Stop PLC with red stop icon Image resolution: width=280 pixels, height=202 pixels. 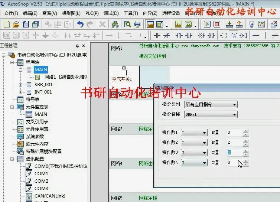tap(217, 24)
